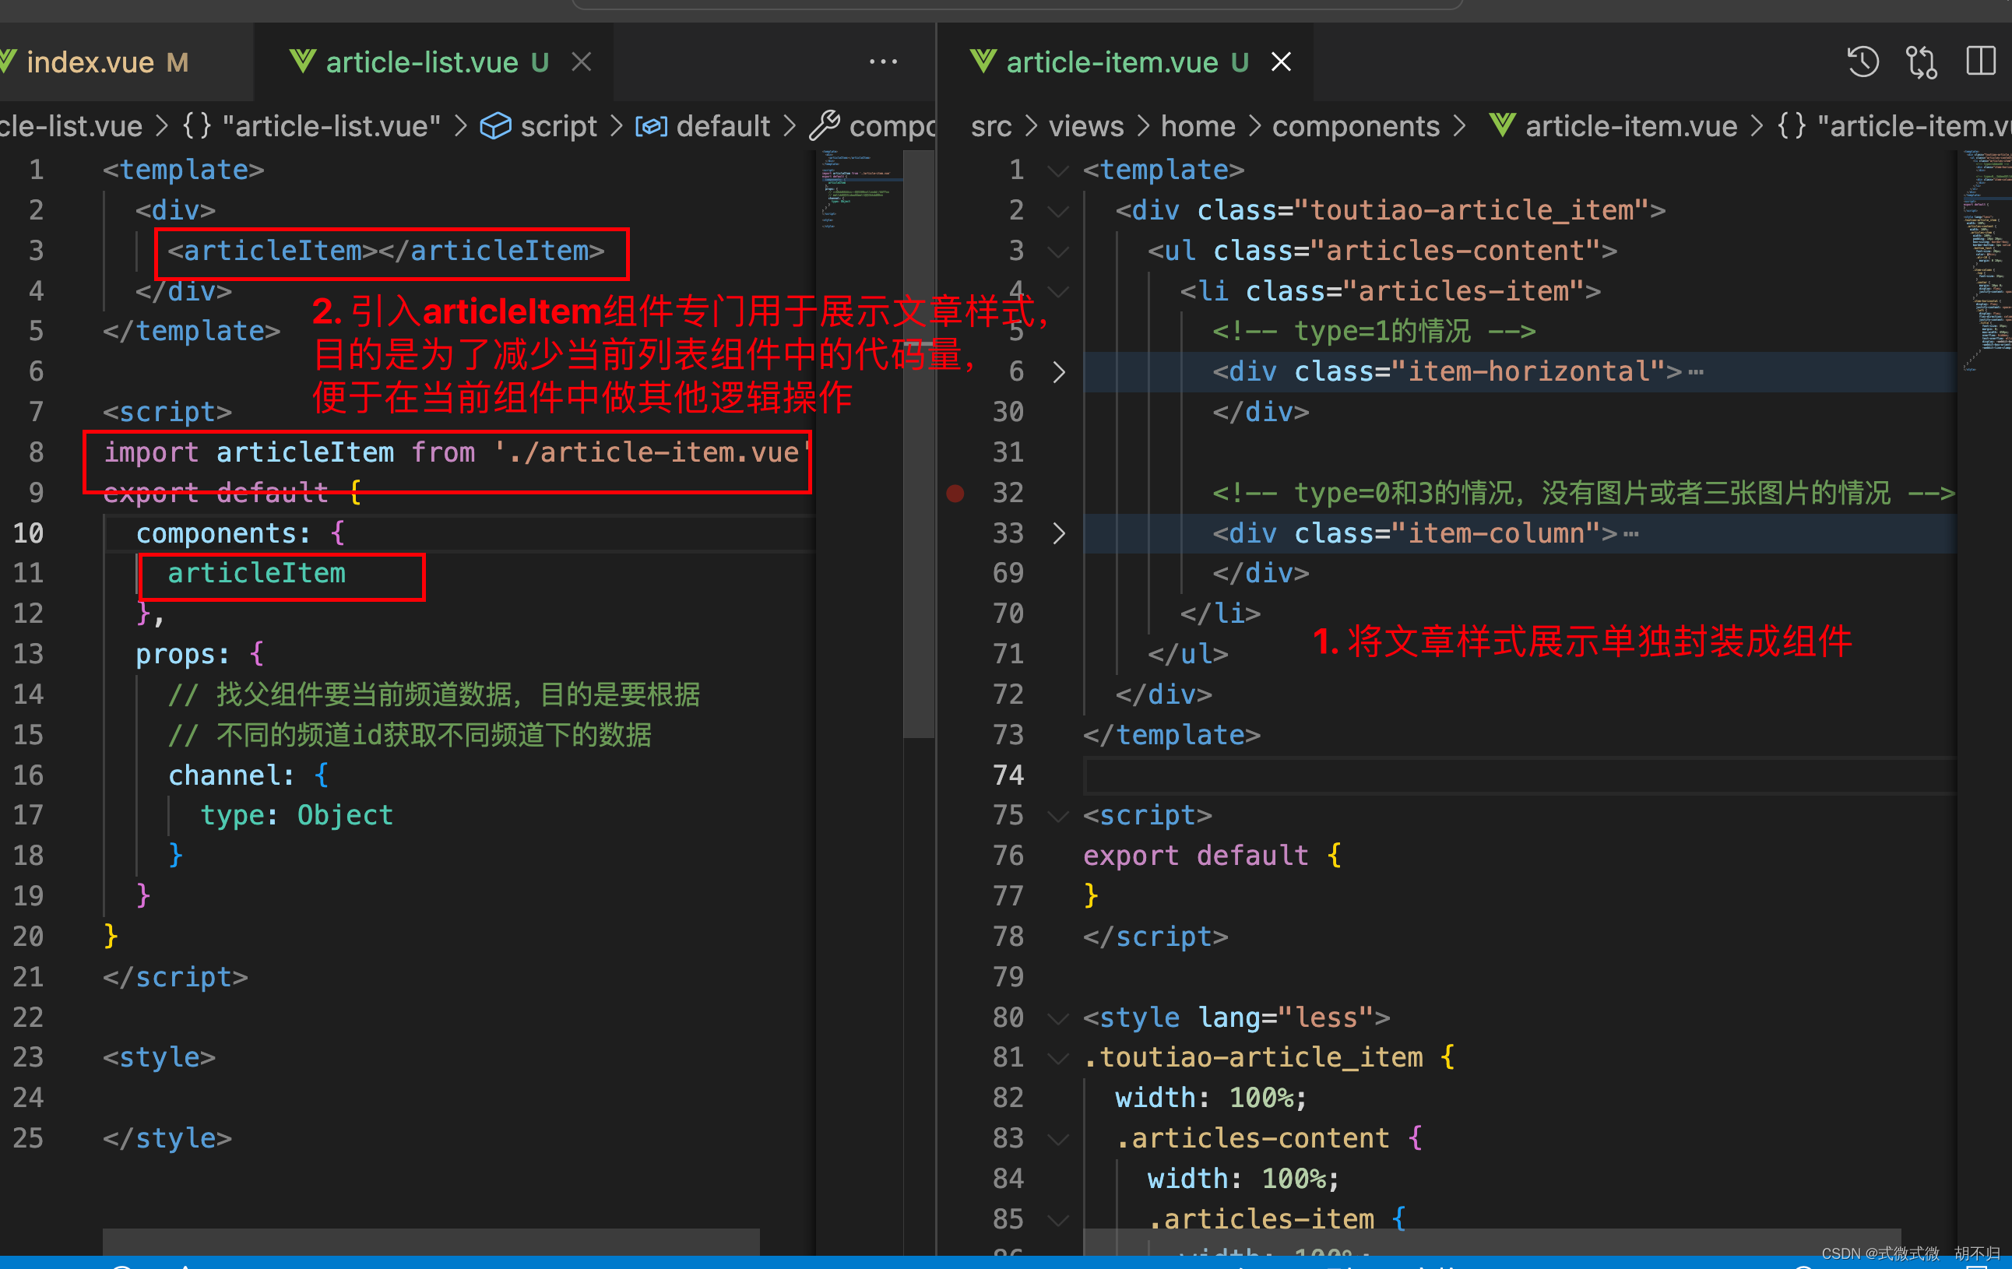Click the Vue icon on article-item.vue breadcrumb
This screenshot has height=1269, width=2012.
click(x=1501, y=126)
